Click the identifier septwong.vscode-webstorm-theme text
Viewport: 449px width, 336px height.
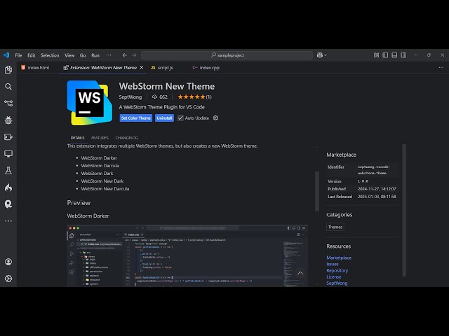(x=373, y=169)
